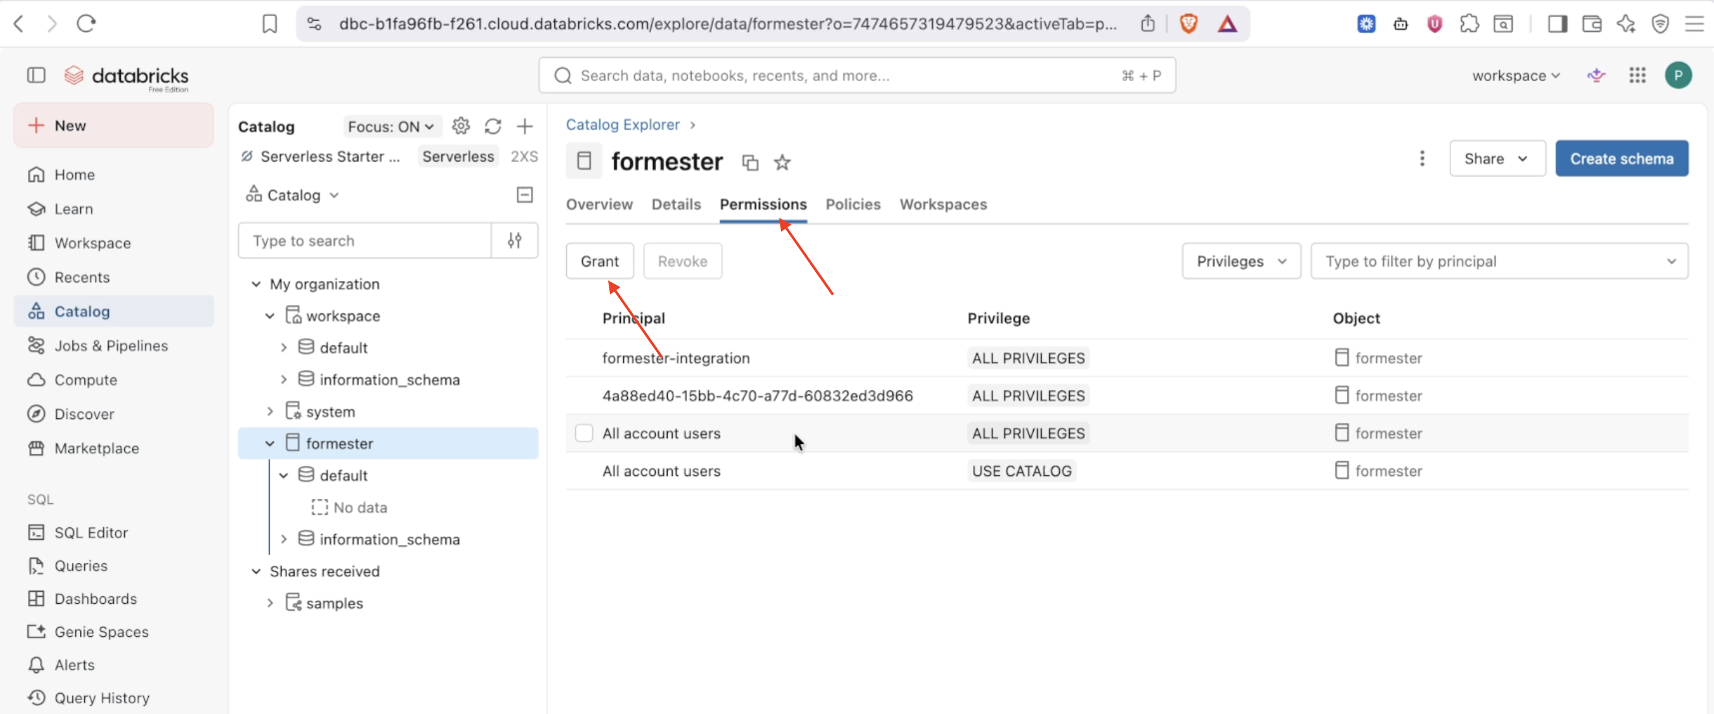Open the Share dropdown button
The height and width of the screenshot is (714, 1714).
1497,158
